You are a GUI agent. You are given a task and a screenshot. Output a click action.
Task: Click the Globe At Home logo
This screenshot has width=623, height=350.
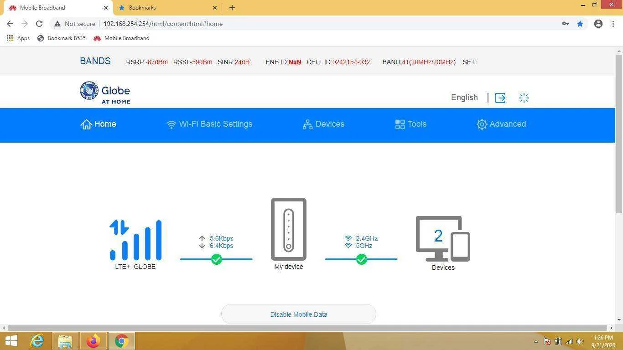[105, 93]
